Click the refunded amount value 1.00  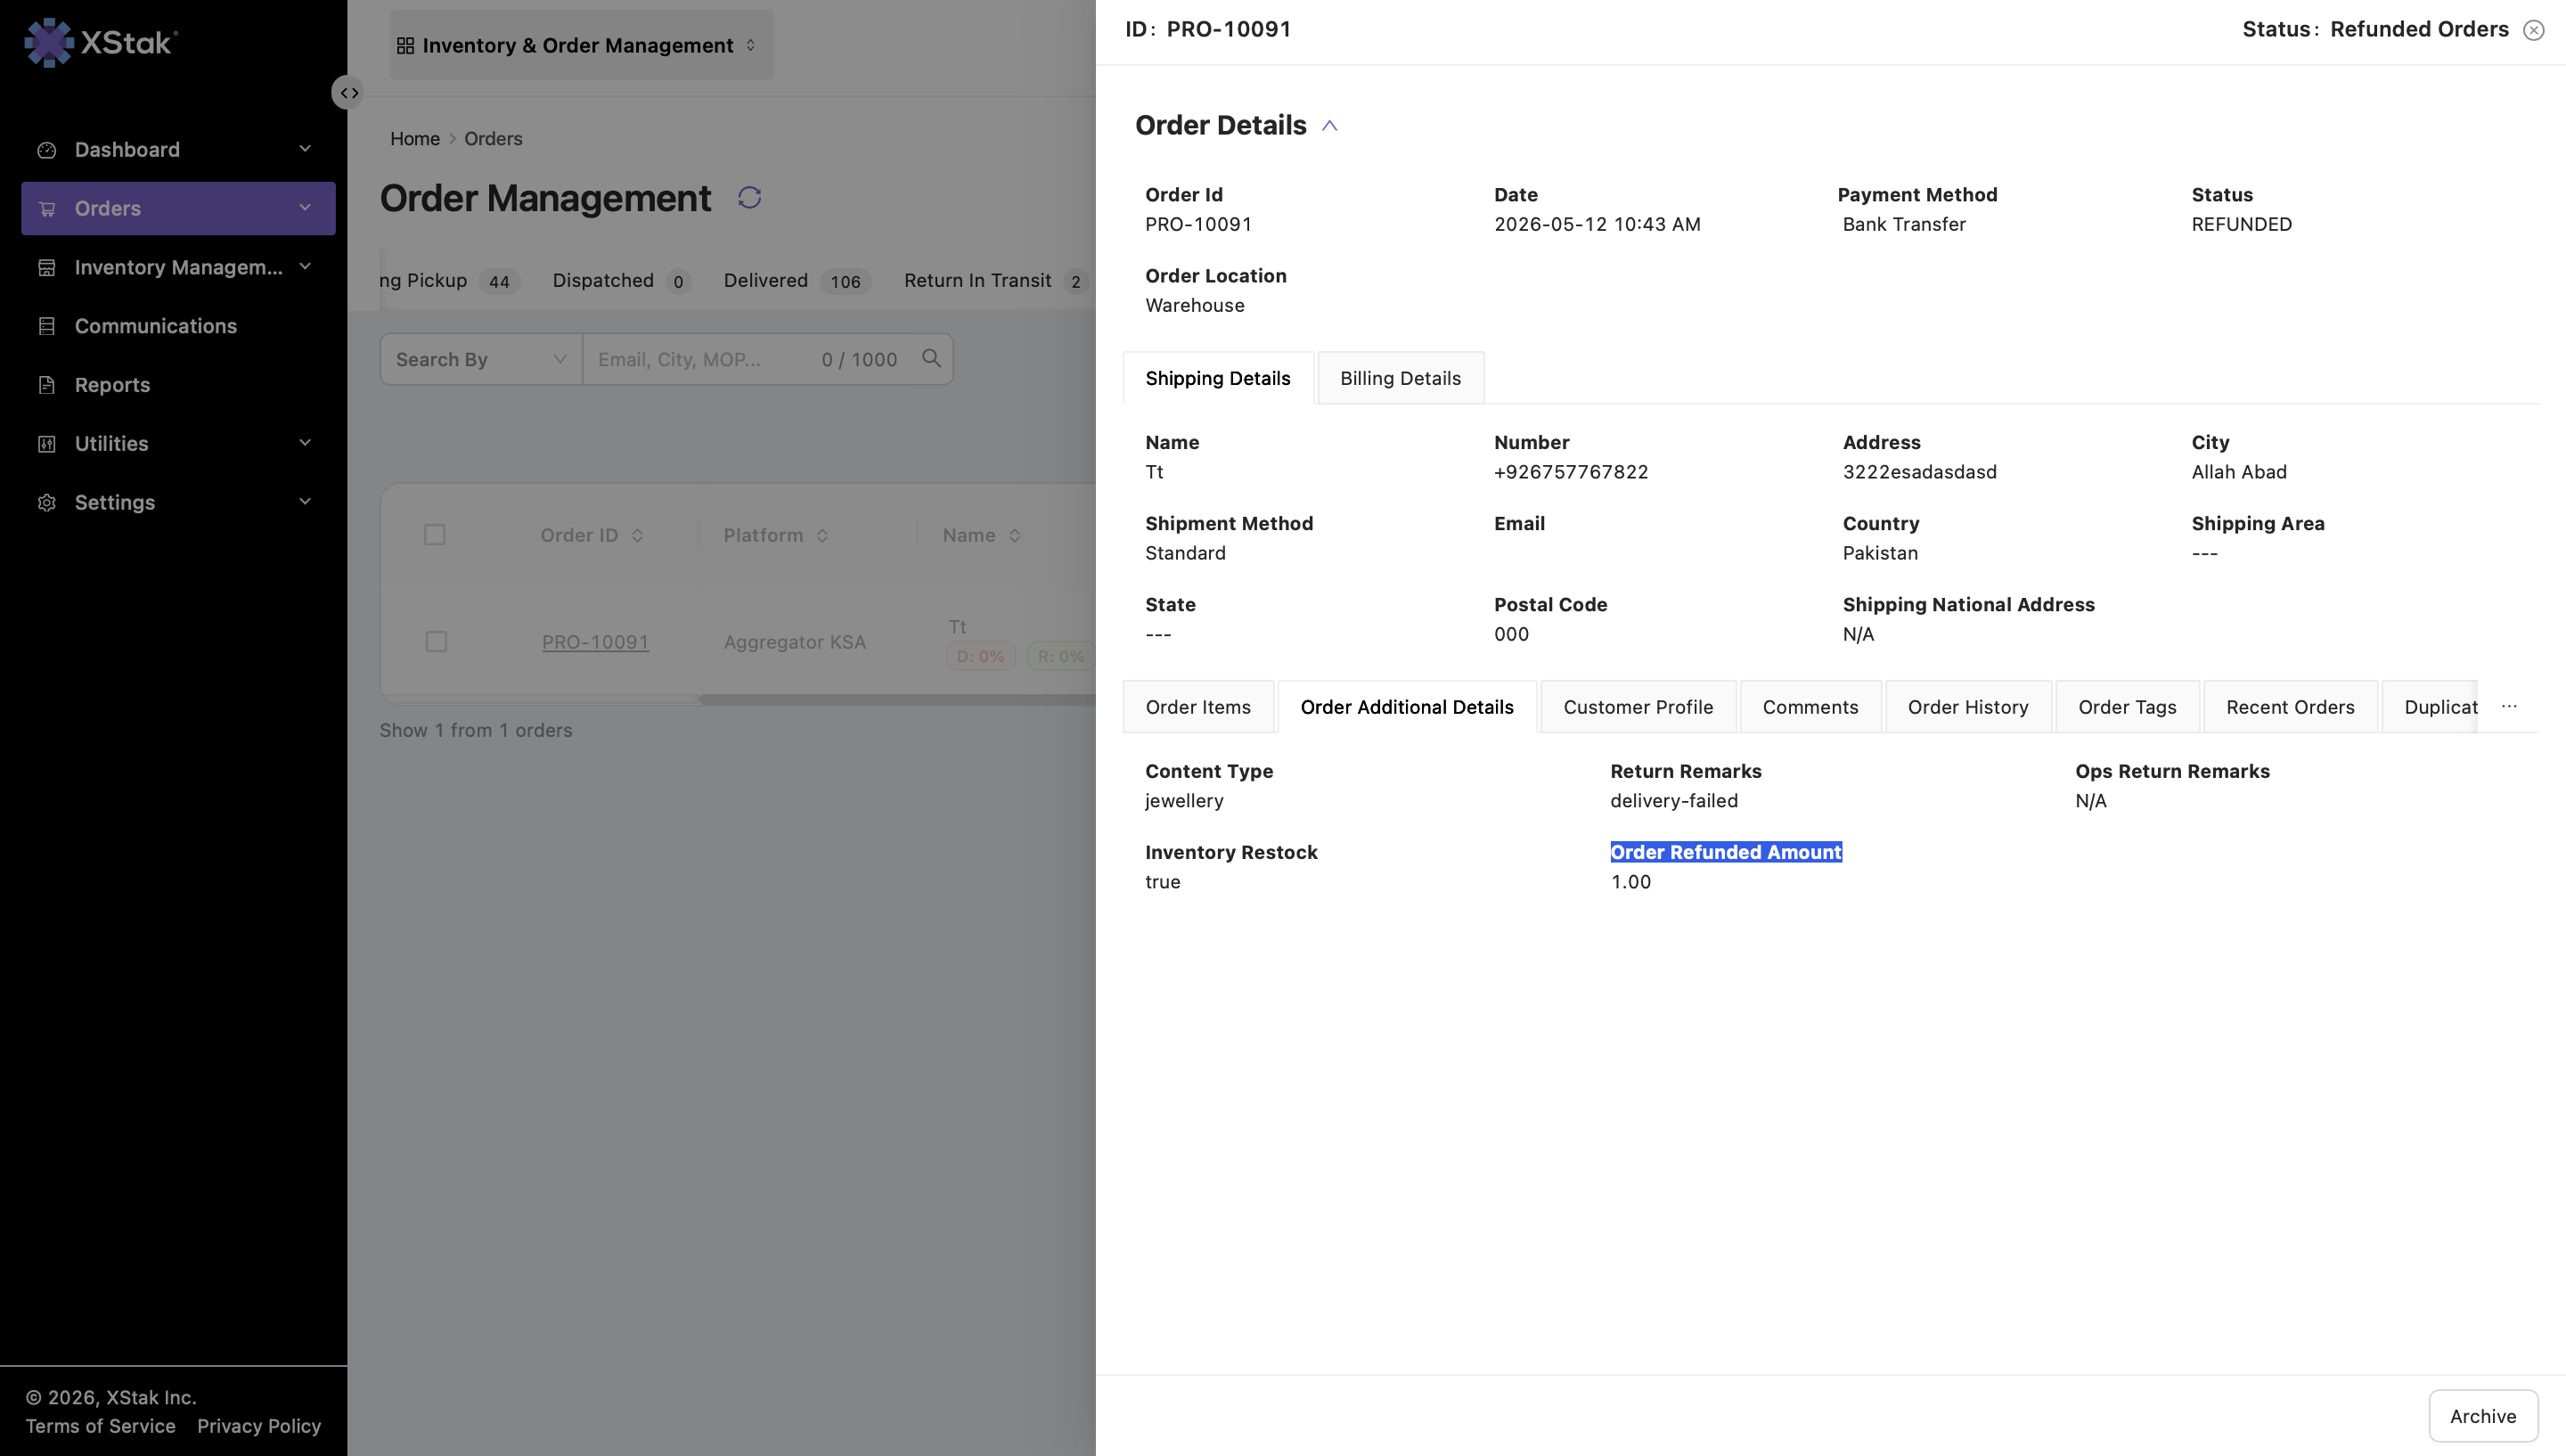click(x=1630, y=882)
